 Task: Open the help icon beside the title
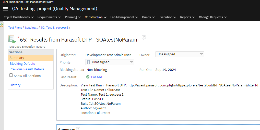(144, 37)
